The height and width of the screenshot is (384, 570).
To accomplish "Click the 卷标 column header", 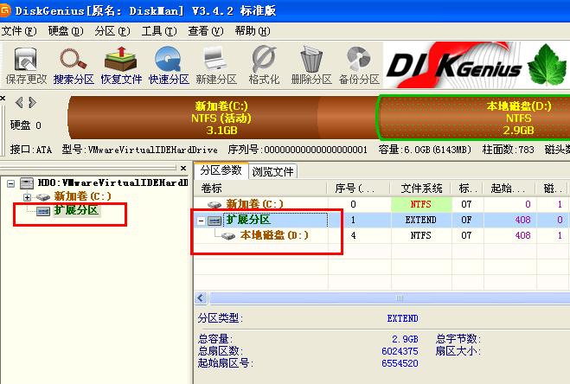I will tap(261, 189).
